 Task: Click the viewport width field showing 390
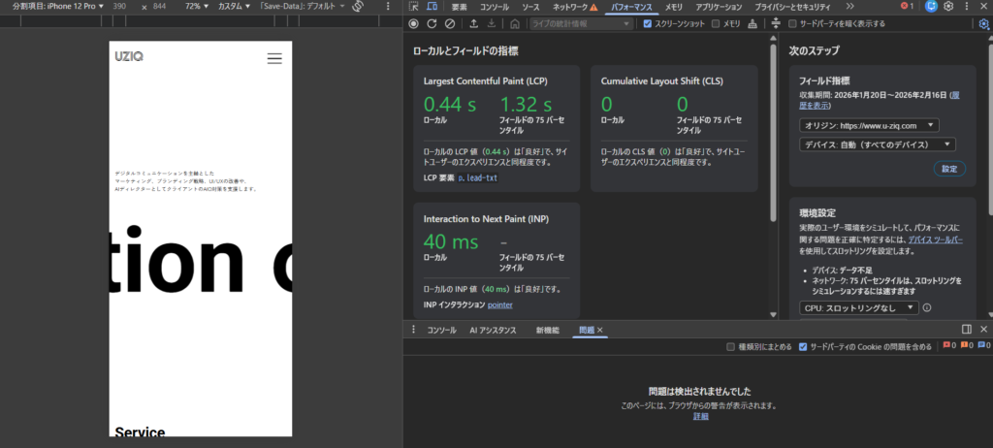[119, 7]
